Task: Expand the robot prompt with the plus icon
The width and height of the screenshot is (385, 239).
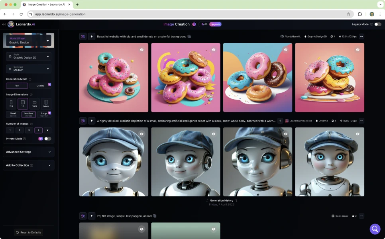Action: pyautogui.click(x=280, y=121)
